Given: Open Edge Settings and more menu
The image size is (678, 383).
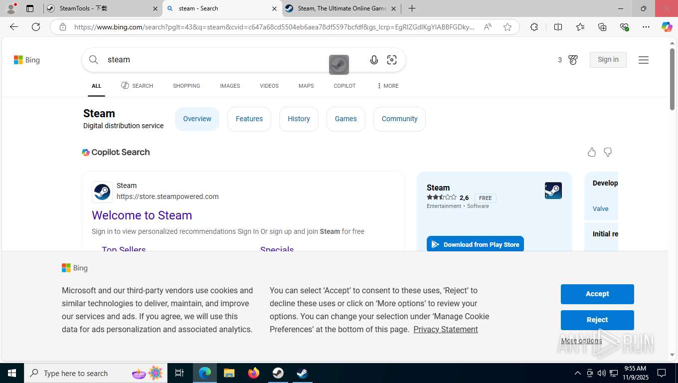Looking at the screenshot, I should [646, 27].
